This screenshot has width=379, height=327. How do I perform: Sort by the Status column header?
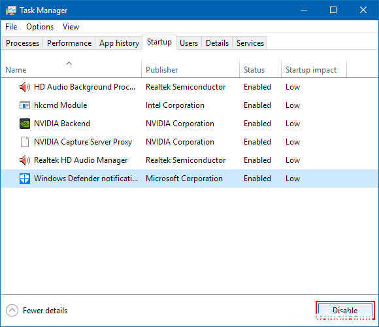pyautogui.click(x=260, y=69)
